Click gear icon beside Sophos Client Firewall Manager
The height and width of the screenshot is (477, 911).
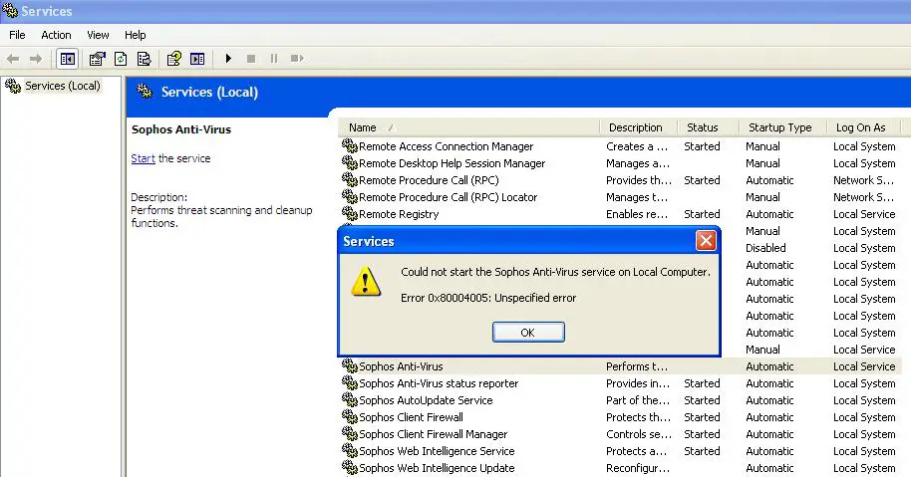click(x=349, y=433)
